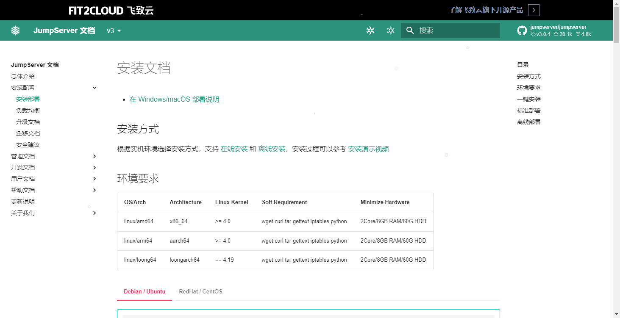Jump to 安装方式 in table of contents

coord(529,76)
